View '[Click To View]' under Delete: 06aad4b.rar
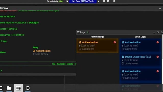The image size is (163, 92). tap(131, 60)
